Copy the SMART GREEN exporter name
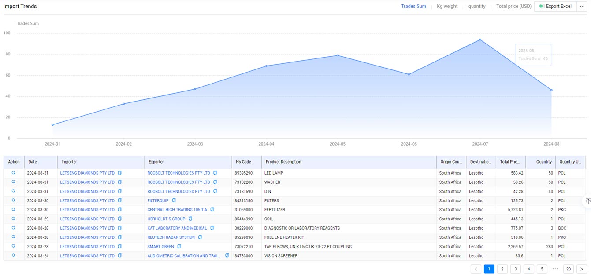Viewport: 591px width, 277px height. pyautogui.click(x=179, y=246)
